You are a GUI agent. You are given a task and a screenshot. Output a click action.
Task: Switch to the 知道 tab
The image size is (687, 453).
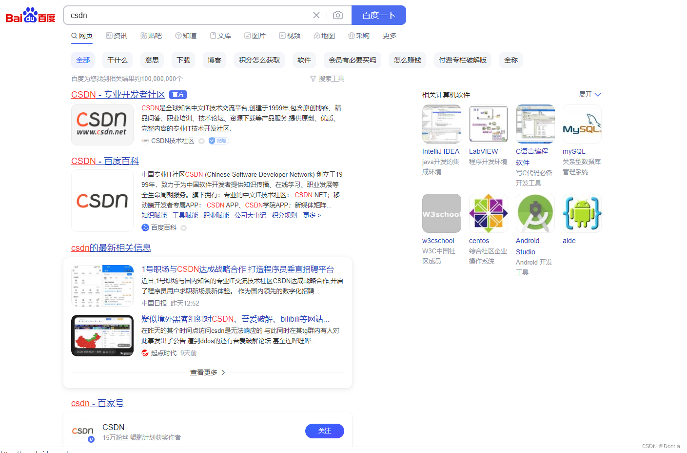186,36
